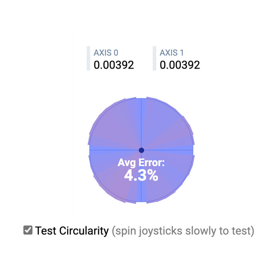Click the gray bar beside AXIS 1

tap(154, 59)
